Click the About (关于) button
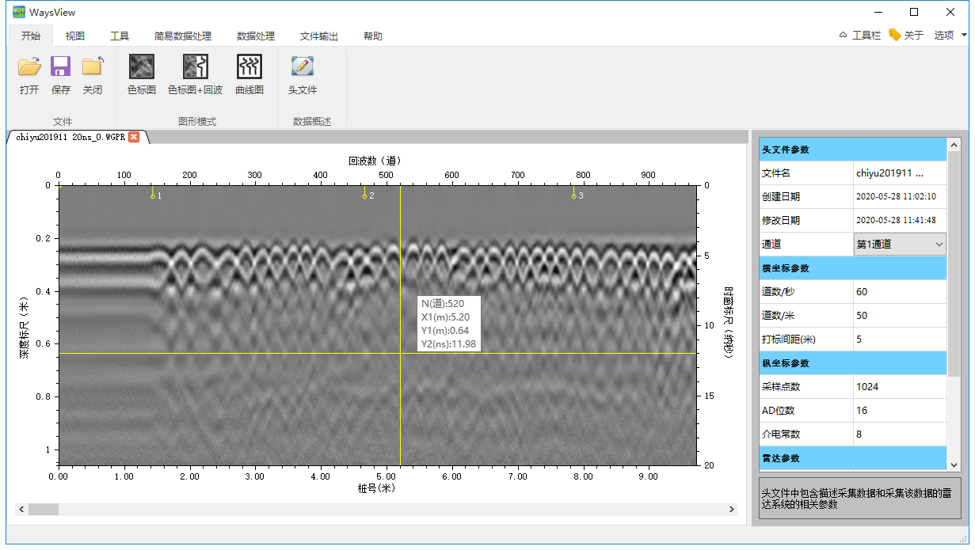 906,36
